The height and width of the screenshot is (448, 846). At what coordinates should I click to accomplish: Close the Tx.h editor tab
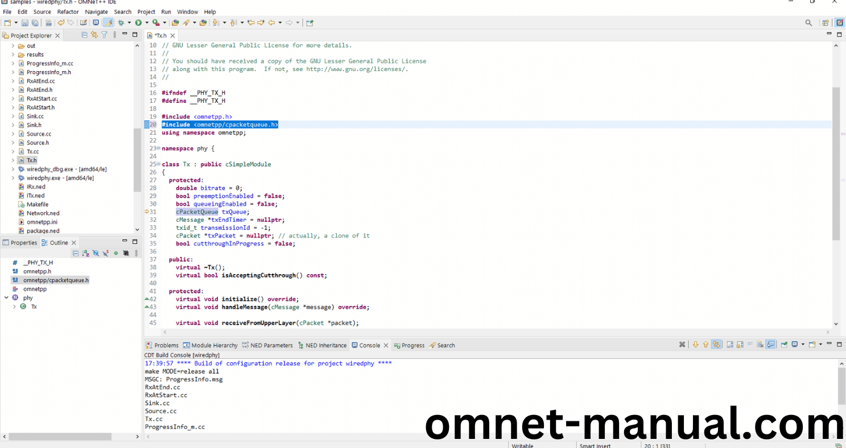pyautogui.click(x=172, y=35)
